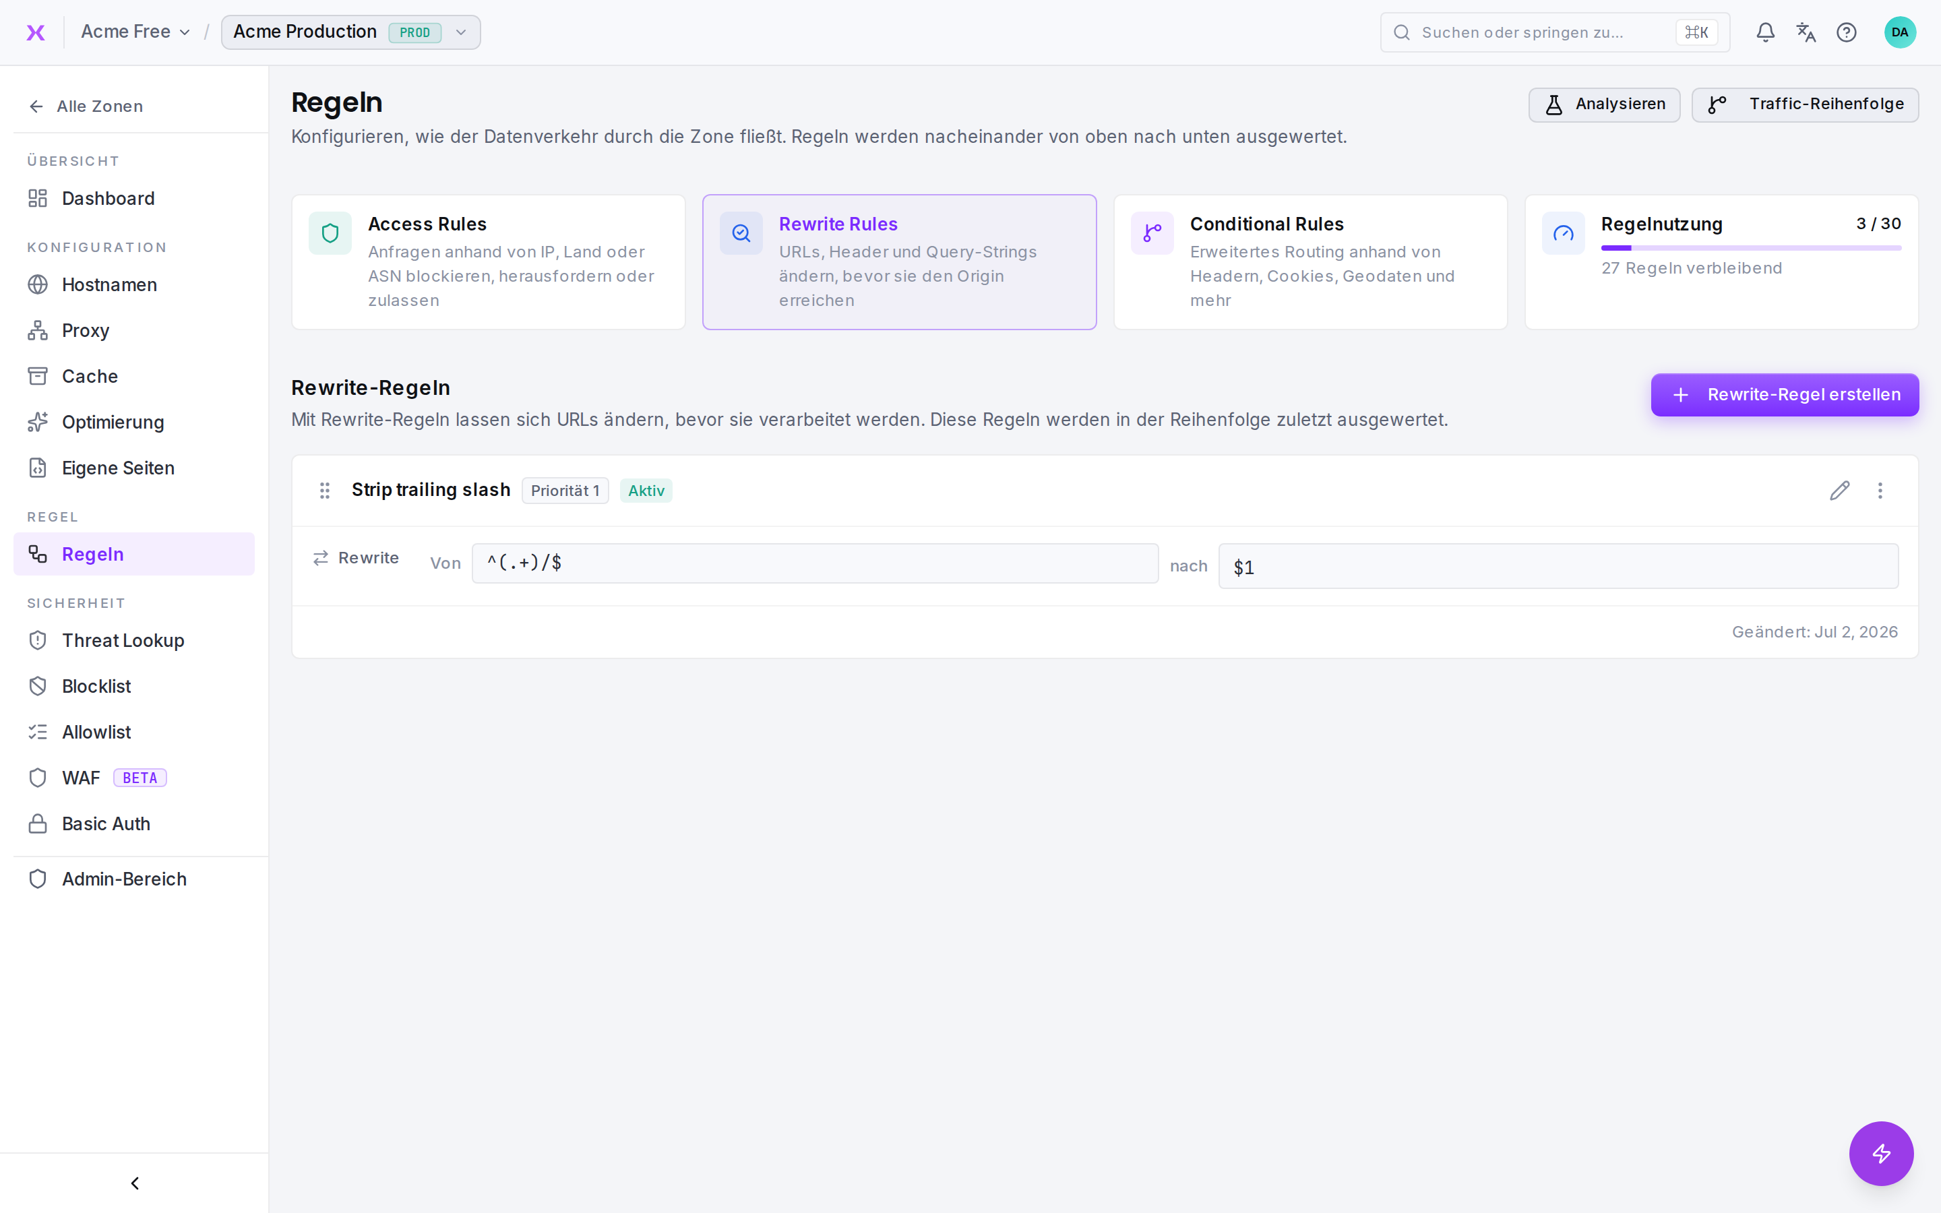This screenshot has height=1213, width=1941.
Task: Open the DA user avatar
Action: [x=1899, y=32]
